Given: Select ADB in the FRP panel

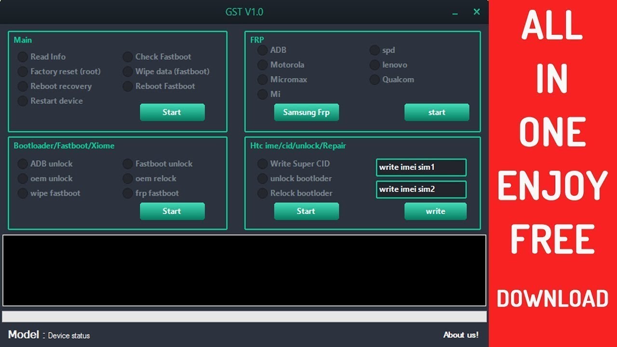Looking at the screenshot, I should point(262,50).
